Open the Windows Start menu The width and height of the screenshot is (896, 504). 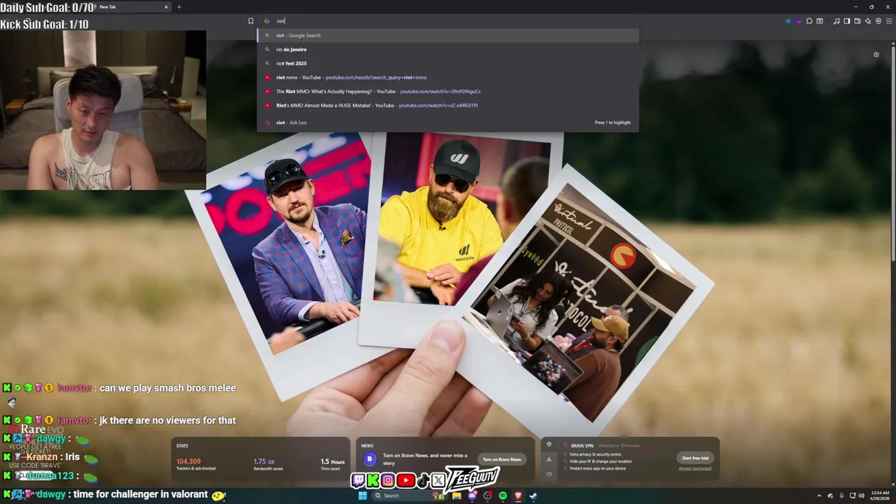tap(363, 496)
